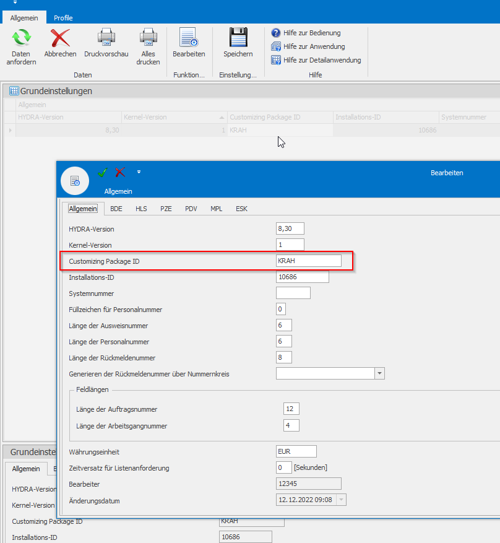Viewport: 500px width, 543px height.
Task: Click the round Bearbeiten dialog icon
Action: pos(75,181)
